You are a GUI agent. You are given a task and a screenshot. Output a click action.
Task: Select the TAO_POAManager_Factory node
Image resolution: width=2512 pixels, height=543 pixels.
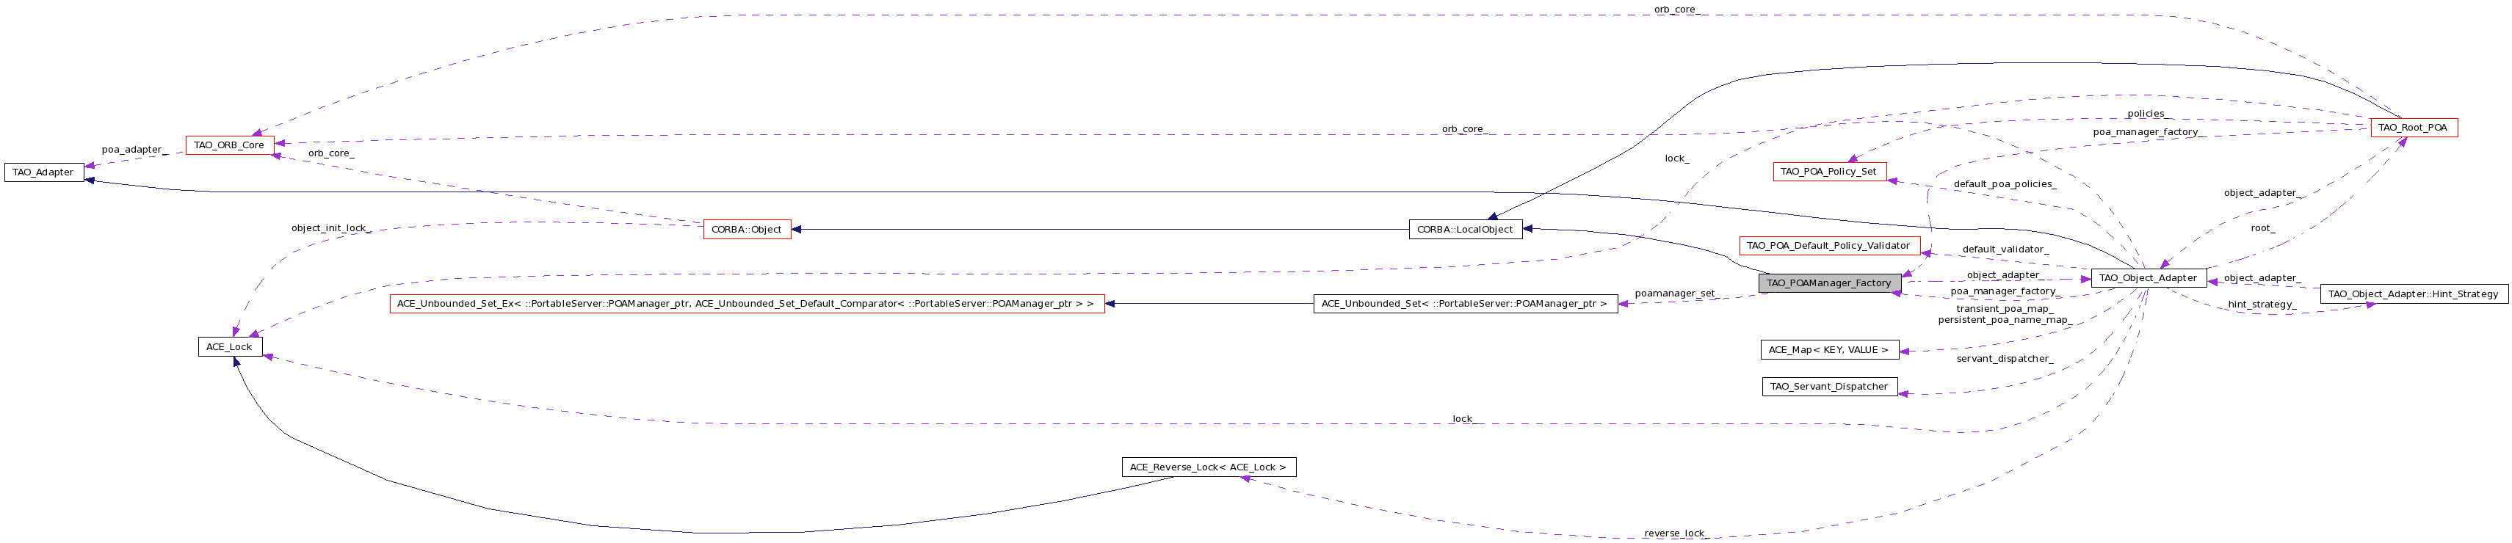[1829, 284]
